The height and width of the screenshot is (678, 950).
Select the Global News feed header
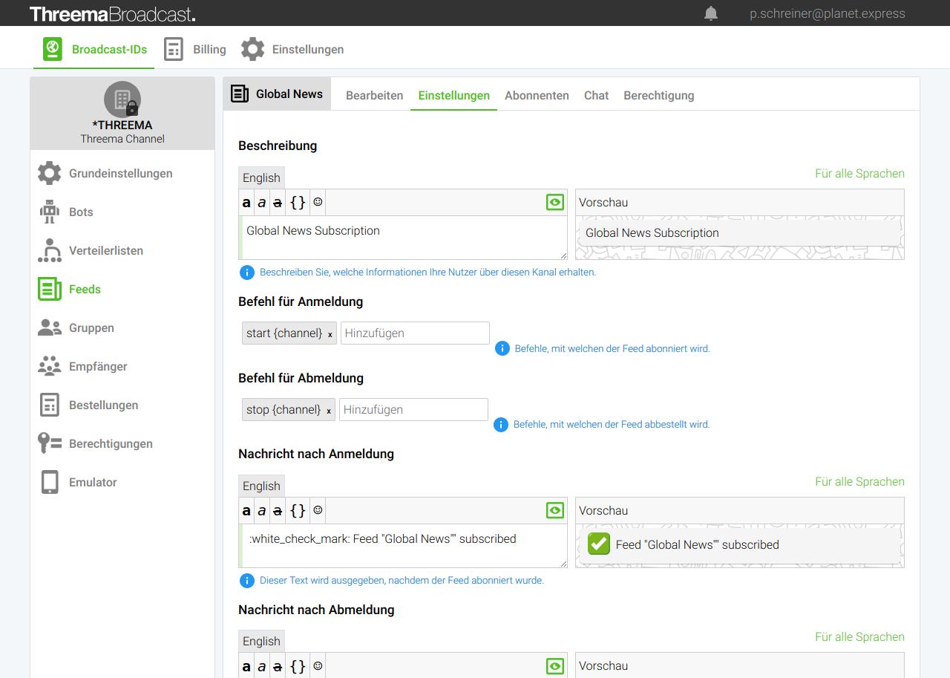click(277, 94)
